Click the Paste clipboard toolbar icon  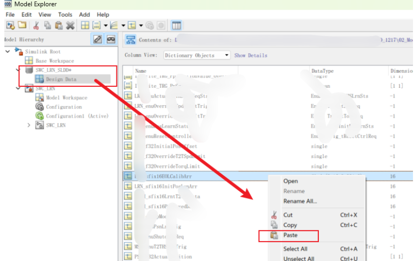point(58,25)
